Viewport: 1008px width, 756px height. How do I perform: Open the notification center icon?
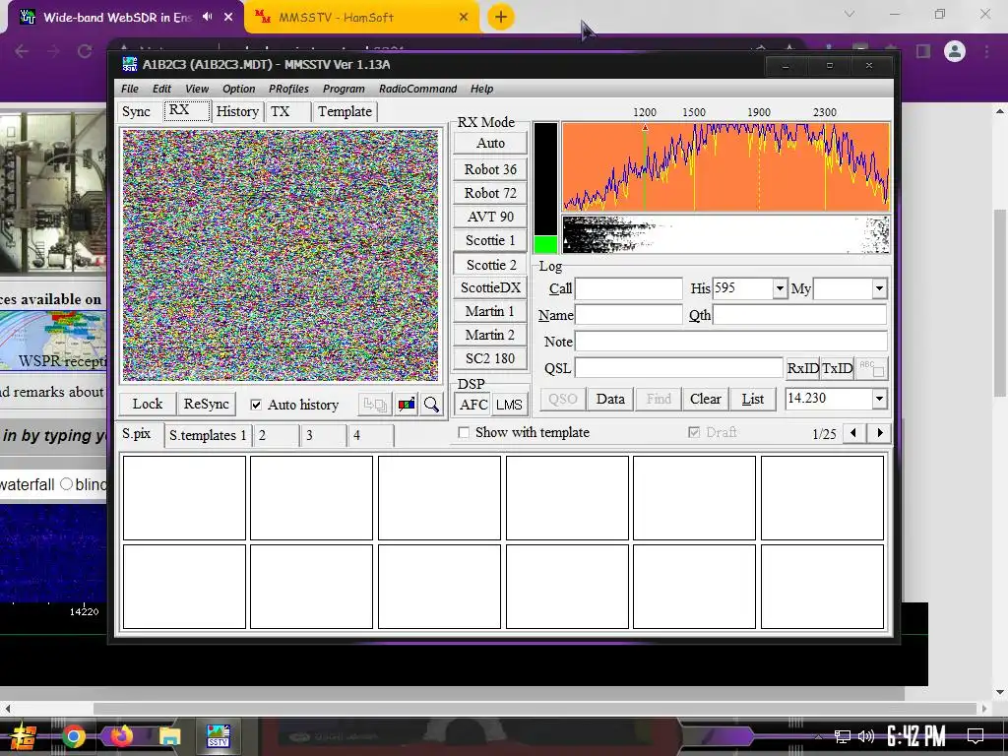coord(976,736)
